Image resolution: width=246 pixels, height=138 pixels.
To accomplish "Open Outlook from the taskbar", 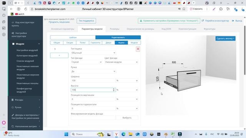I will coord(138,134).
